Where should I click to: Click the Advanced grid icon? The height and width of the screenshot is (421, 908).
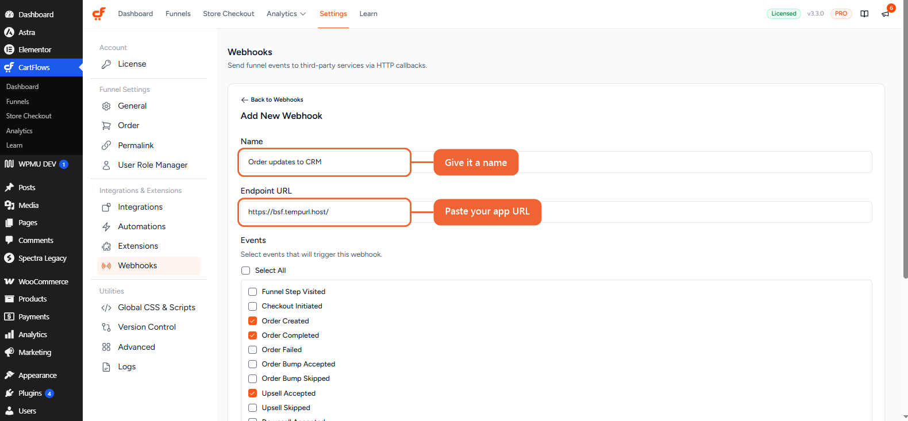(x=106, y=347)
